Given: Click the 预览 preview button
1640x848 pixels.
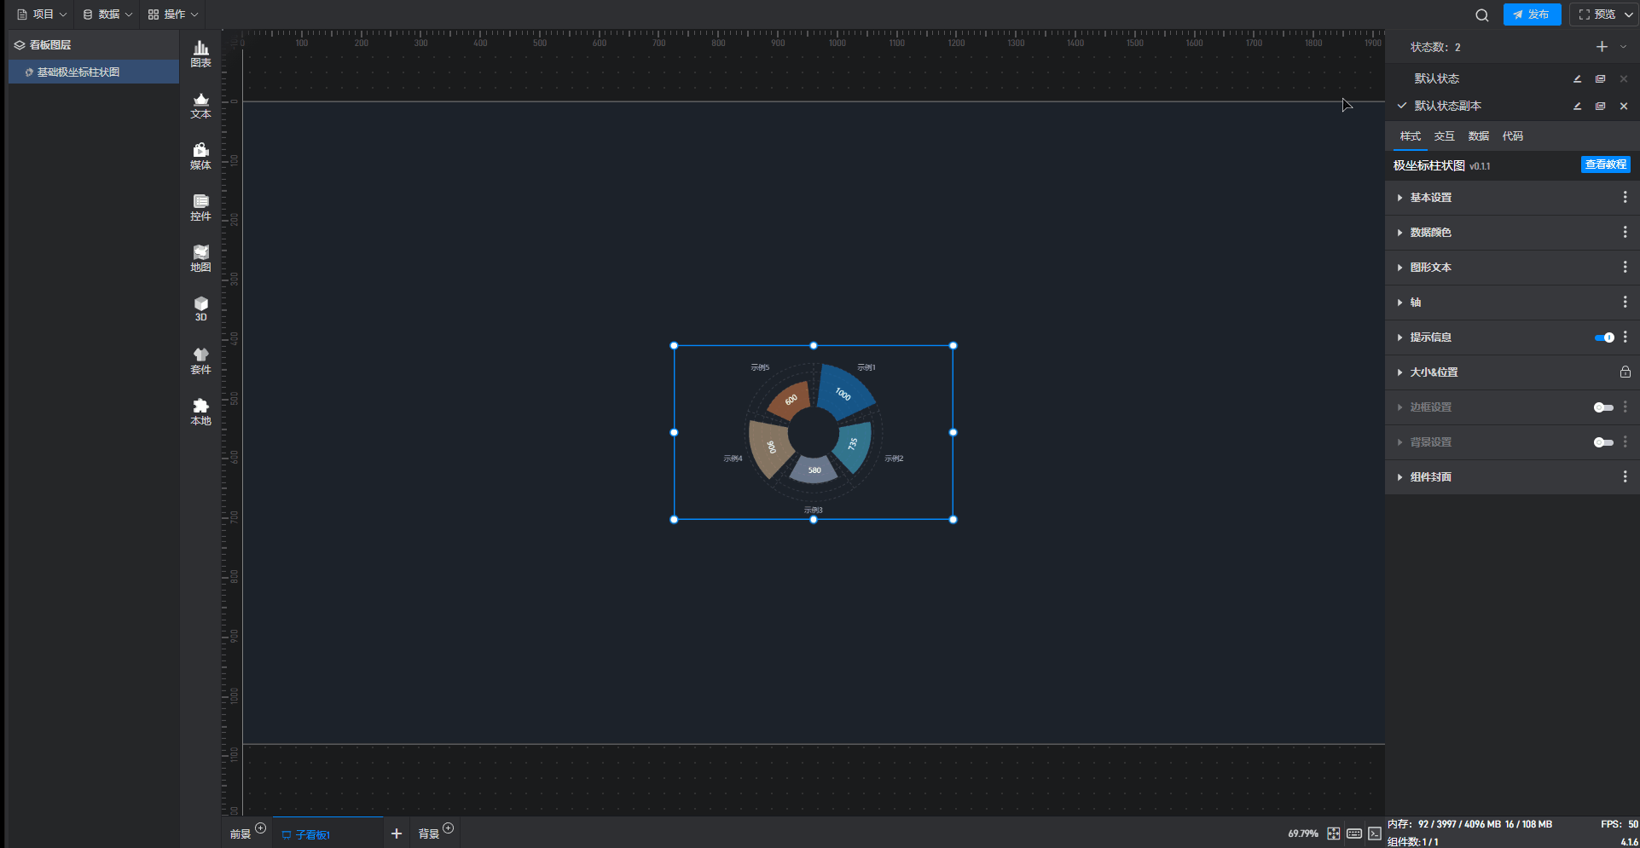Looking at the screenshot, I should click(x=1597, y=14).
